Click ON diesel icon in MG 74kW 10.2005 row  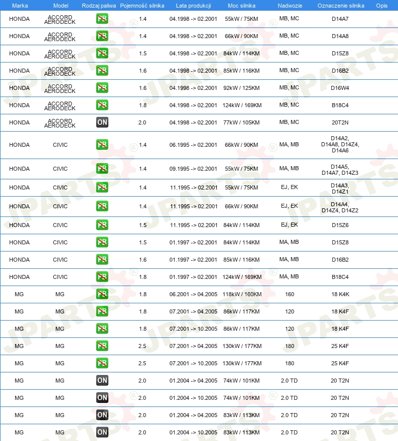tap(102, 398)
